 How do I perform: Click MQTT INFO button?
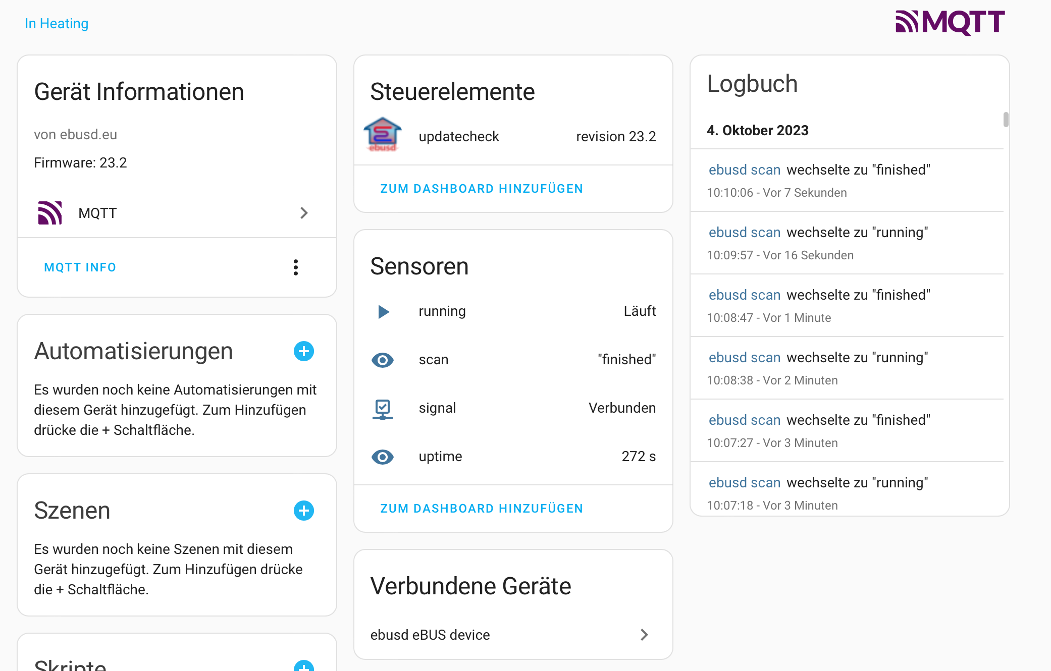click(x=80, y=267)
